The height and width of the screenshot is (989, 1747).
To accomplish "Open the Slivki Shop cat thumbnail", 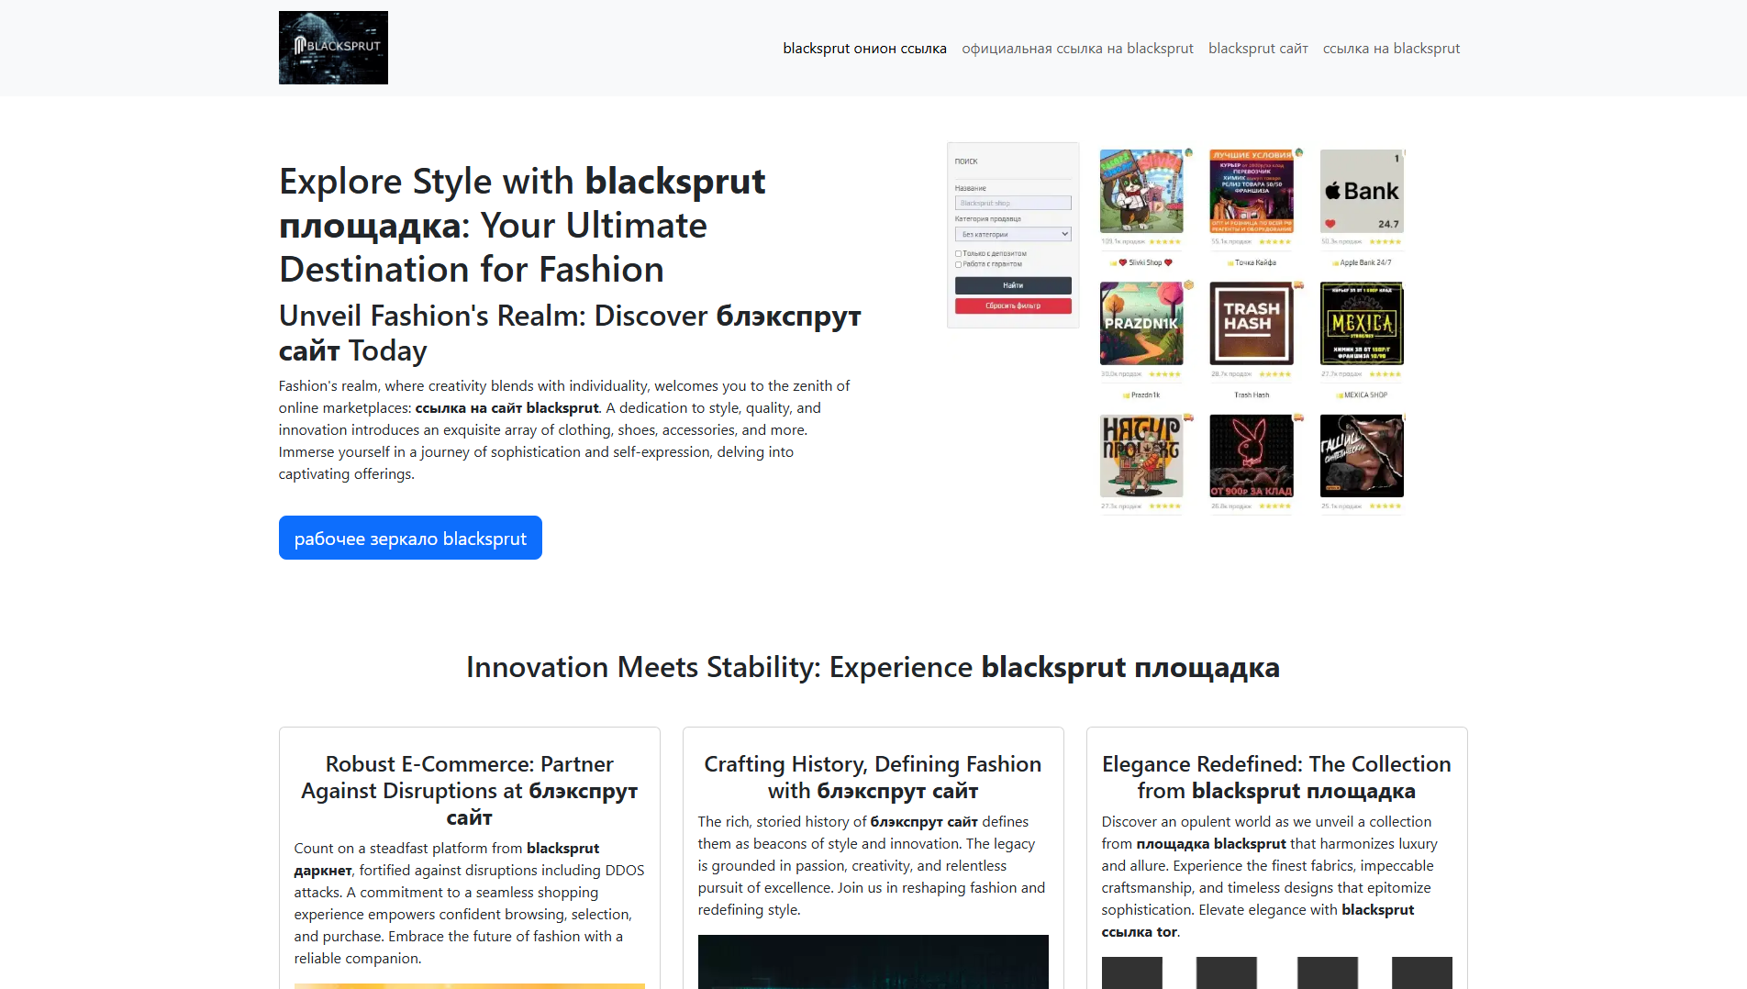I will (1141, 191).
